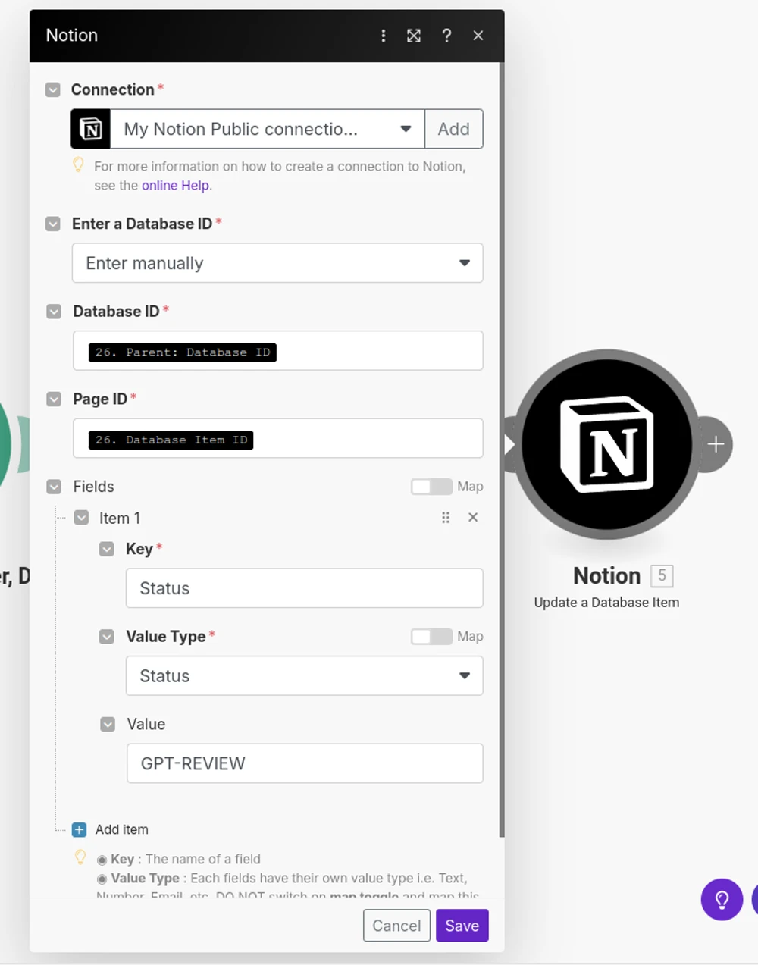
Task: Click the Value input containing GPT-REVIEW
Action: click(305, 763)
